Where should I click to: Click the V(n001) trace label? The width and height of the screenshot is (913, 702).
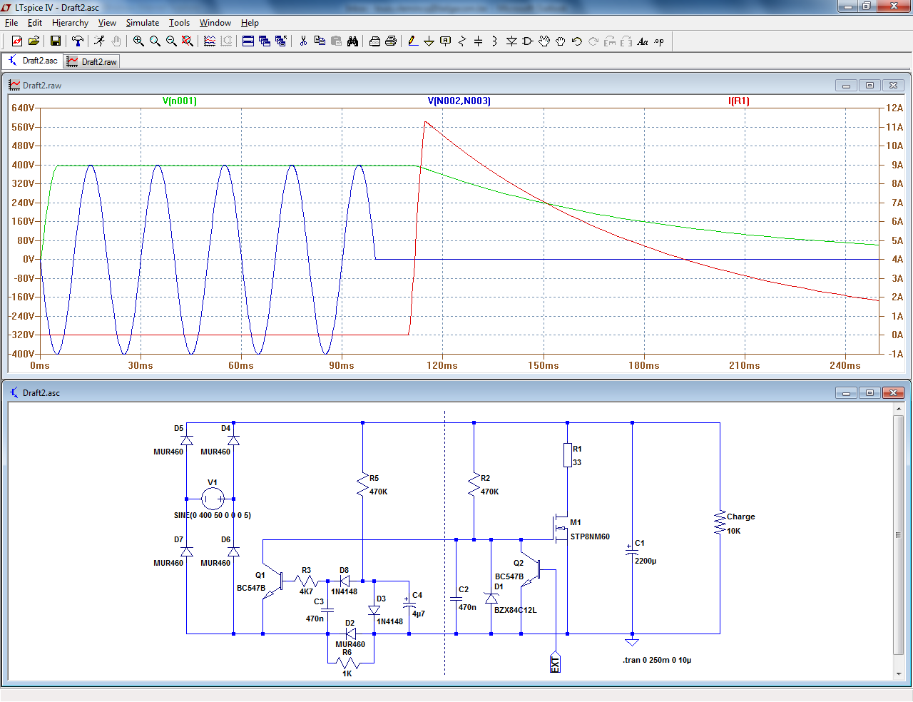179,101
